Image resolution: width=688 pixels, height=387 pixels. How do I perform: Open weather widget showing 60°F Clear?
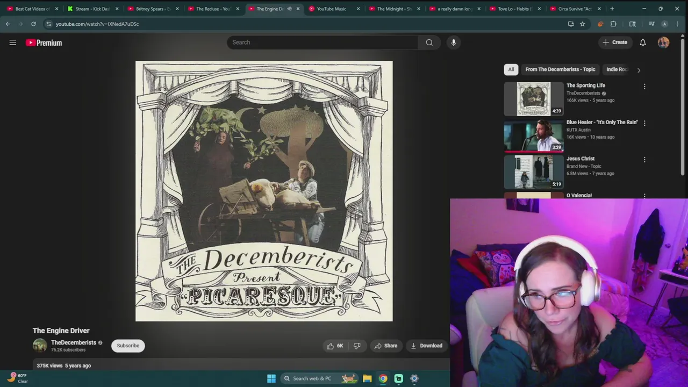click(18, 378)
